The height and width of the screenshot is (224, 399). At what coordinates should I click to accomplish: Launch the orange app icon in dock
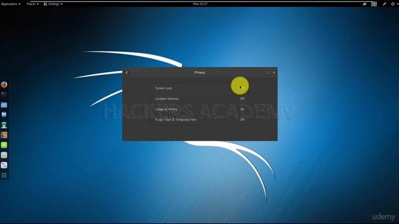click(x=4, y=135)
